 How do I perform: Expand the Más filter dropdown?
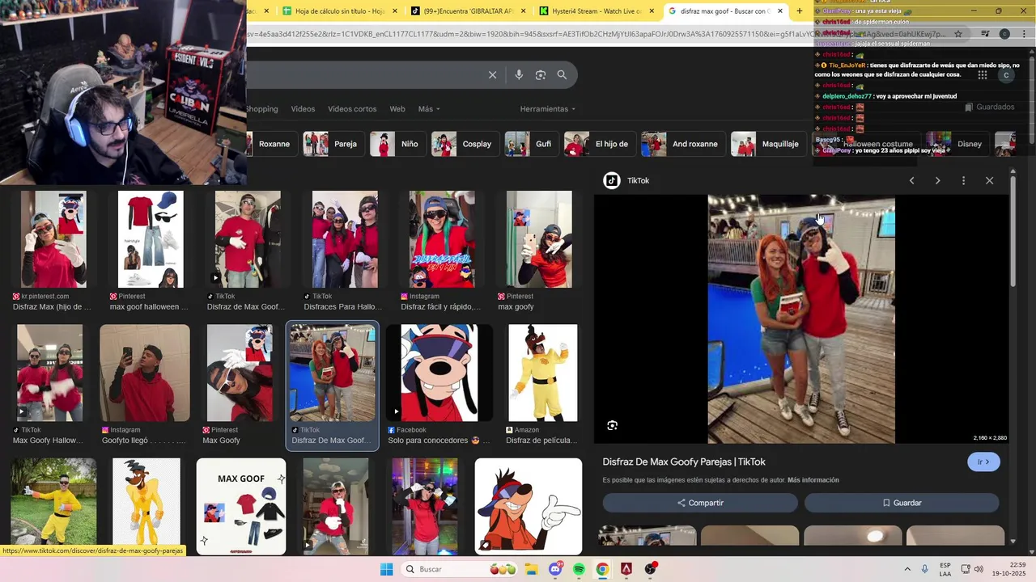(x=429, y=109)
